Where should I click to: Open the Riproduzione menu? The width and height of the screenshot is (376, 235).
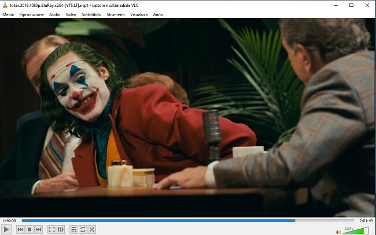(x=31, y=14)
